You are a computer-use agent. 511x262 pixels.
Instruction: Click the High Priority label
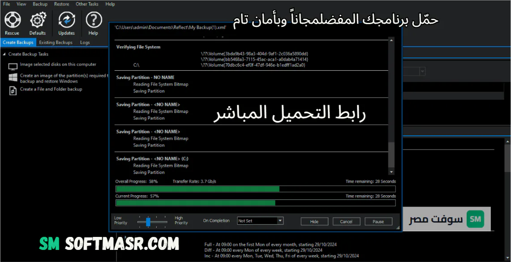click(x=181, y=220)
